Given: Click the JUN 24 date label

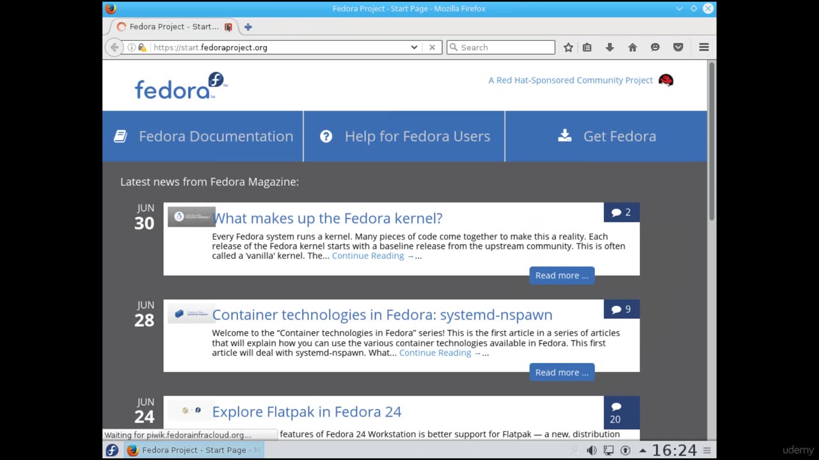Looking at the screenshot, I should pos(144,411).
